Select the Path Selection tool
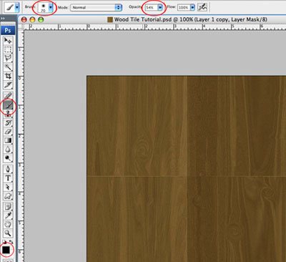 click(8, 187)
